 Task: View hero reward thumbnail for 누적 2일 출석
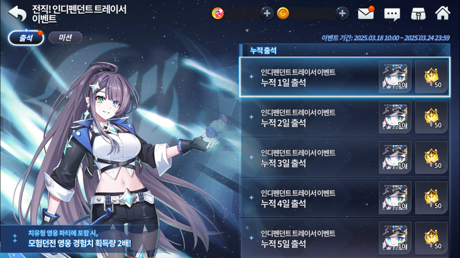(395, 117)
